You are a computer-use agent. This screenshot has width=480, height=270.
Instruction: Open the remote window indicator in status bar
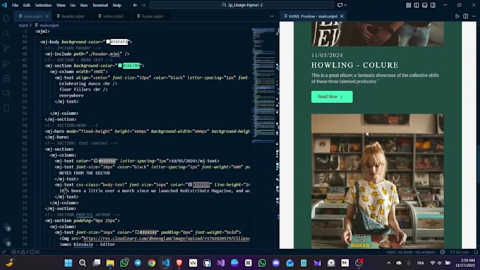[x=4, y=252]
